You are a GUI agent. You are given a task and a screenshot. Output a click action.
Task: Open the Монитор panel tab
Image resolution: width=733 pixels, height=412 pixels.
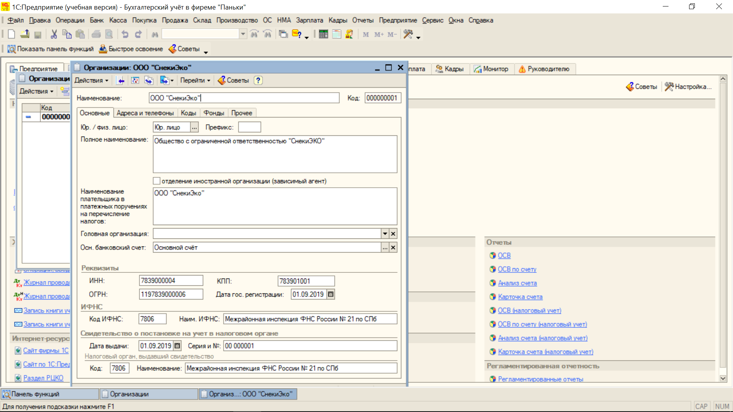[x=492, y=69]
